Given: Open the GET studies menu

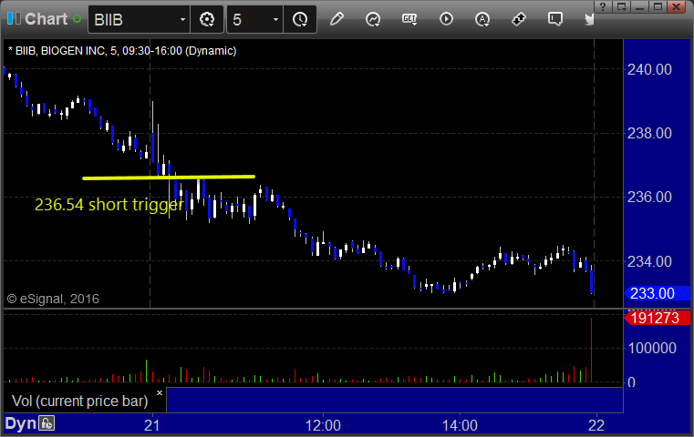Looking at the screenshot, I should pyautogui.click(x=409, y=19).
